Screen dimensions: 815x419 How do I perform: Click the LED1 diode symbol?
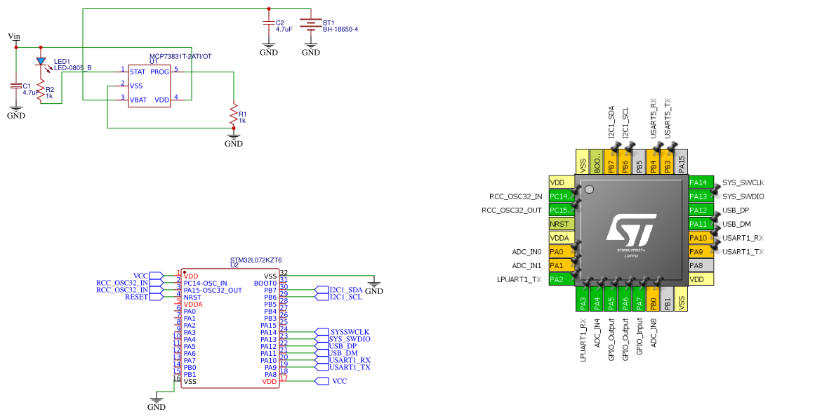[x=41, y=62]
